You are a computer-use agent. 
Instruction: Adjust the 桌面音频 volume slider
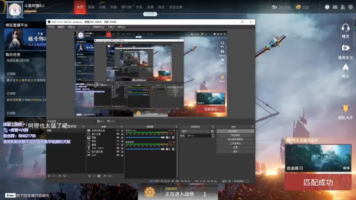[145, 149]
